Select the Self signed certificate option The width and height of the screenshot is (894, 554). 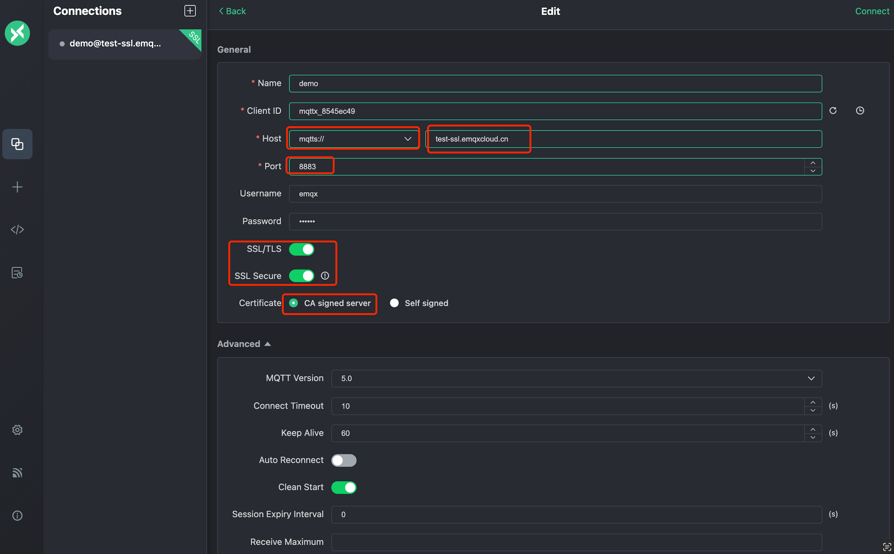(x=394, y=303)
